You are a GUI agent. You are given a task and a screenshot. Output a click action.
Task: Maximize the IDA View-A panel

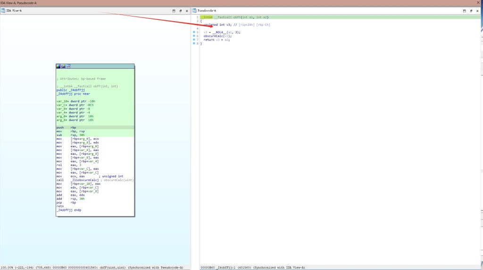[x=174, y=11]
